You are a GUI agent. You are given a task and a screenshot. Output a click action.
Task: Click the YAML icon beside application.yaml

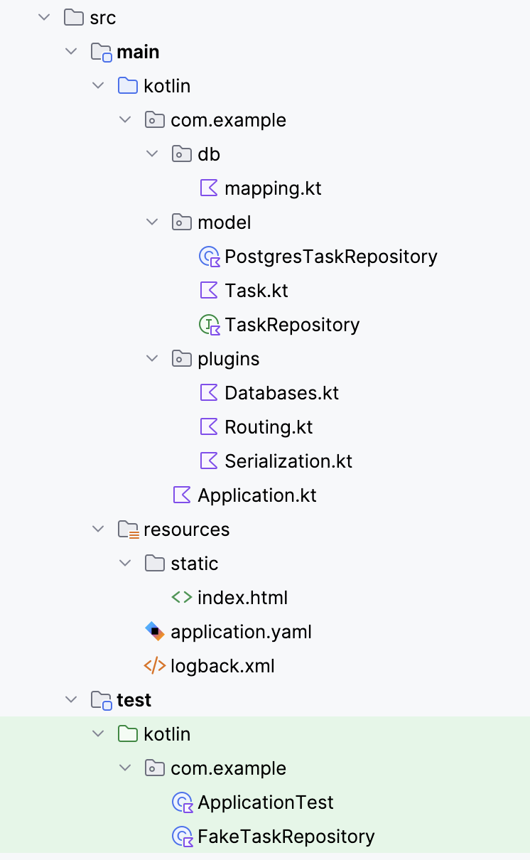click(156, 632)
